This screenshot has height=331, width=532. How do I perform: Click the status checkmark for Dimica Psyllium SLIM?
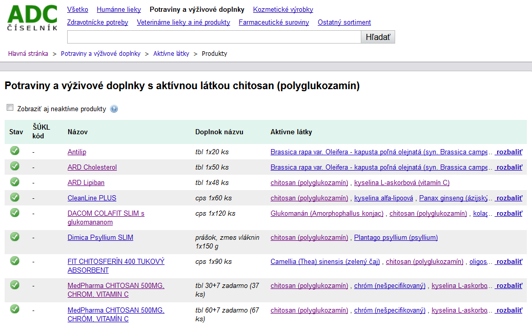coord(14,237)
